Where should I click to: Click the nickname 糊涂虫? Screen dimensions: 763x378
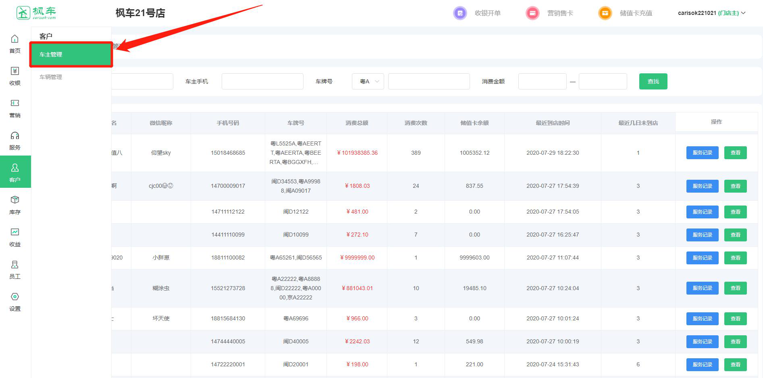tap(161, 288)
